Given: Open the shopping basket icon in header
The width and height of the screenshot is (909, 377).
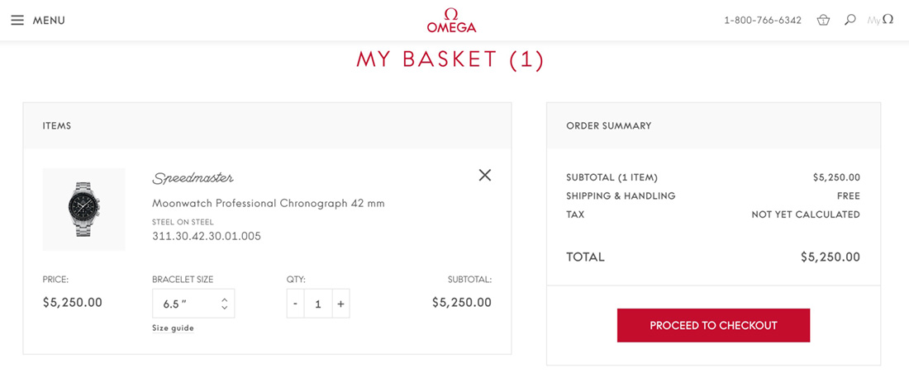Looking at the screenshot, I should 823,20.
